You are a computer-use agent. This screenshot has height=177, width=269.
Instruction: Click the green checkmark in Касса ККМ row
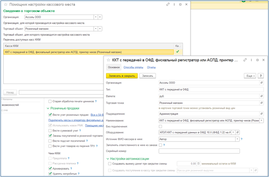tap(178, 51)
